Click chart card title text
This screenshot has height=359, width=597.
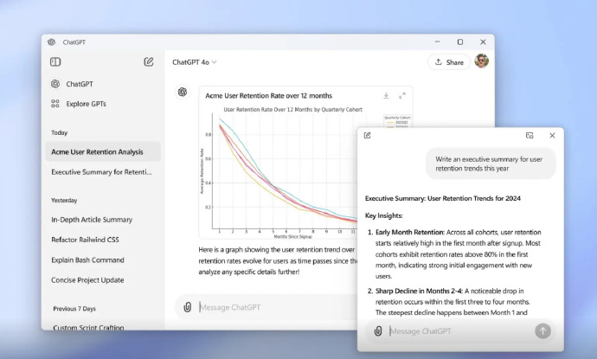(x=268, y=95)
